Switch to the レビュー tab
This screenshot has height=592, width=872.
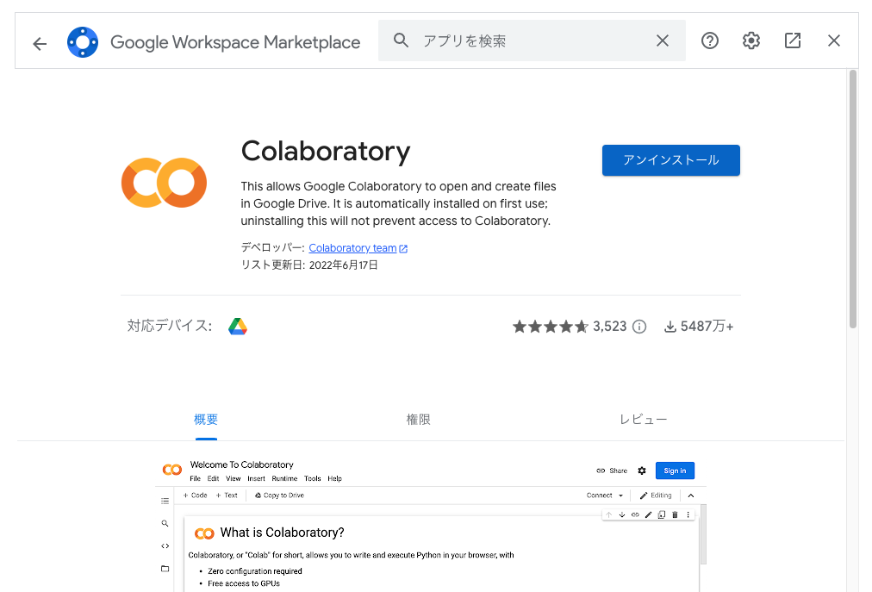pos(644,420)
